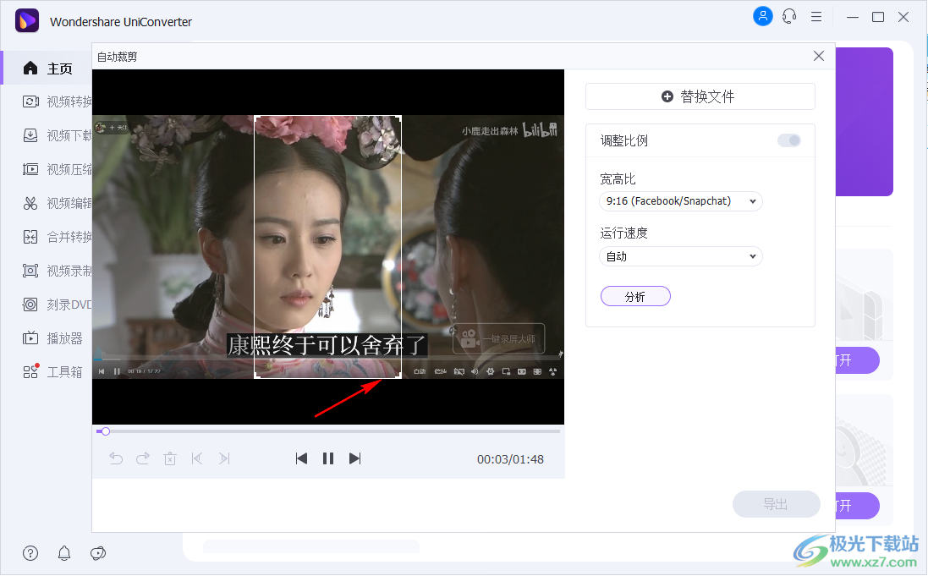Viewport: 928px width, 576px height.
Task: Open the 视频编辑 video editor section
Action: [x=57, y=203]
